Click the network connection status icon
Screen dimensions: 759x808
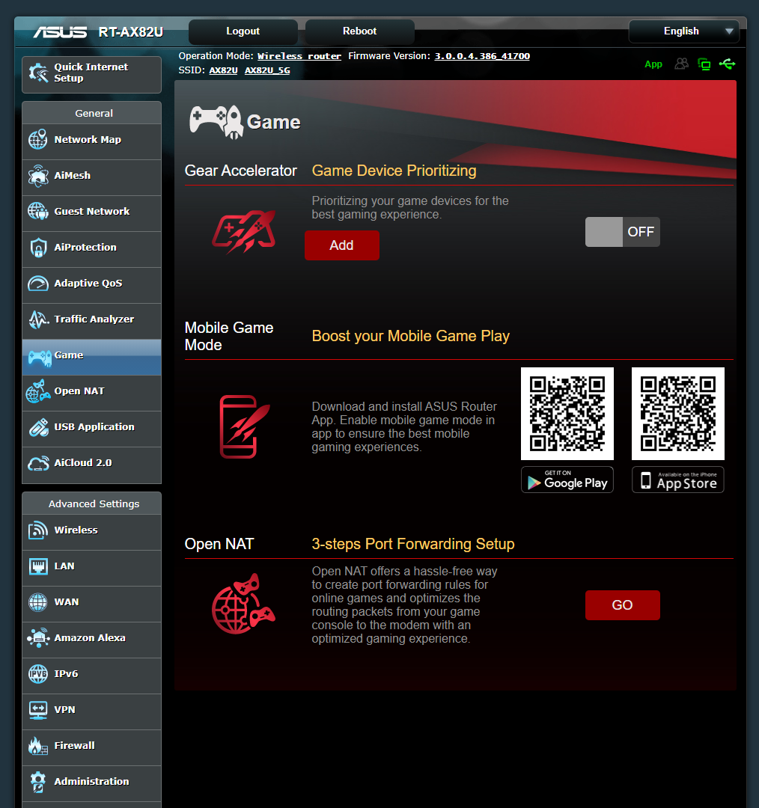704,64
